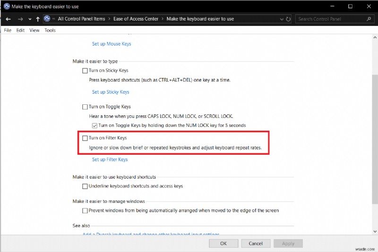Click 'Make it easier to manage windows' heading

tap(109, 201)
